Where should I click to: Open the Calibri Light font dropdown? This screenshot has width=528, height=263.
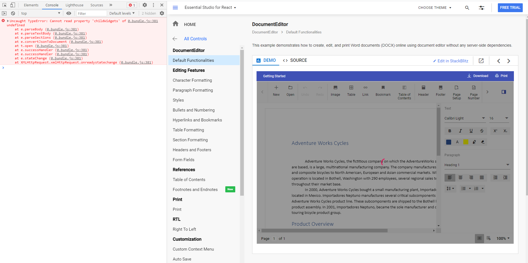click(465, 118)
